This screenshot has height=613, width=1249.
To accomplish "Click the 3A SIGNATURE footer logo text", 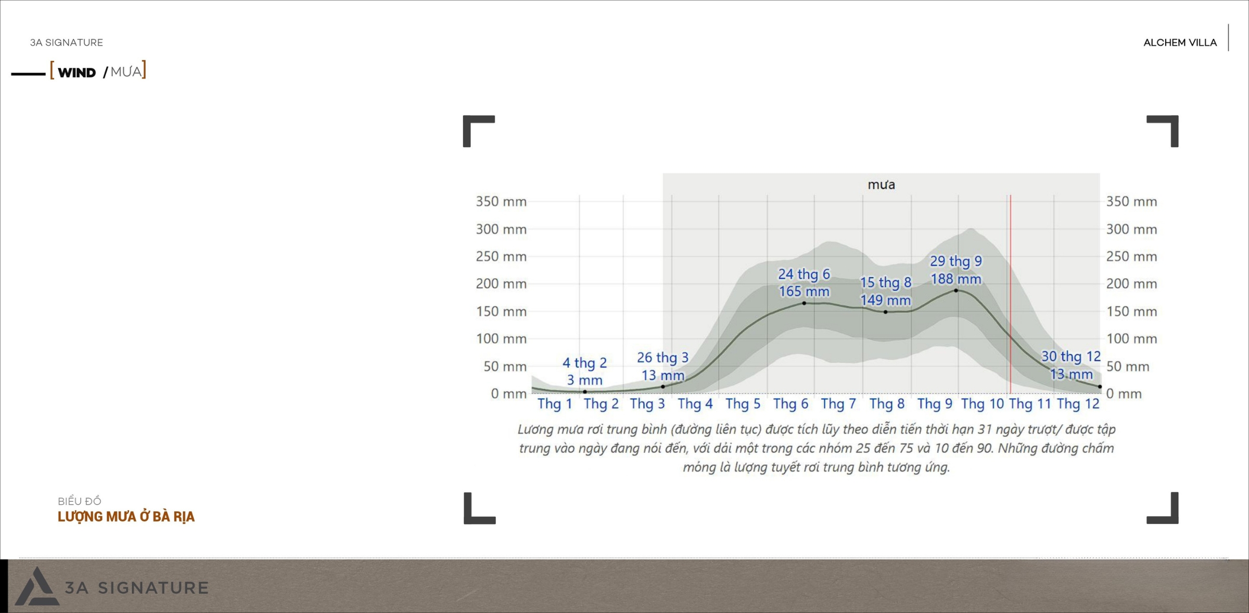I will (x=137, y=588).
